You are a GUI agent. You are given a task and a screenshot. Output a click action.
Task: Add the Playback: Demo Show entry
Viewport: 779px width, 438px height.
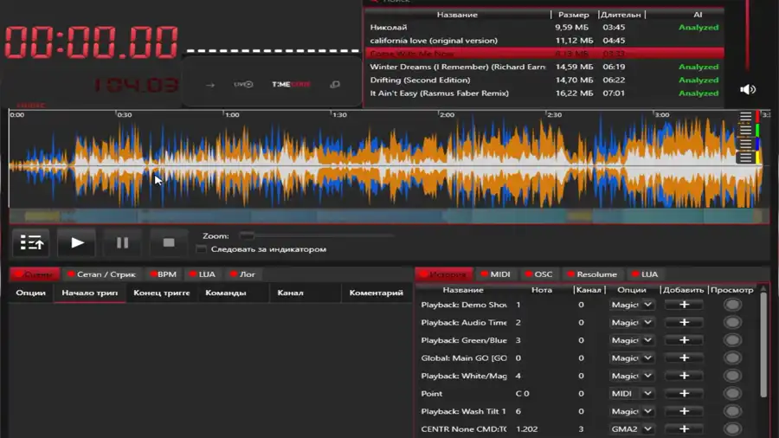[x=684, y=305]
